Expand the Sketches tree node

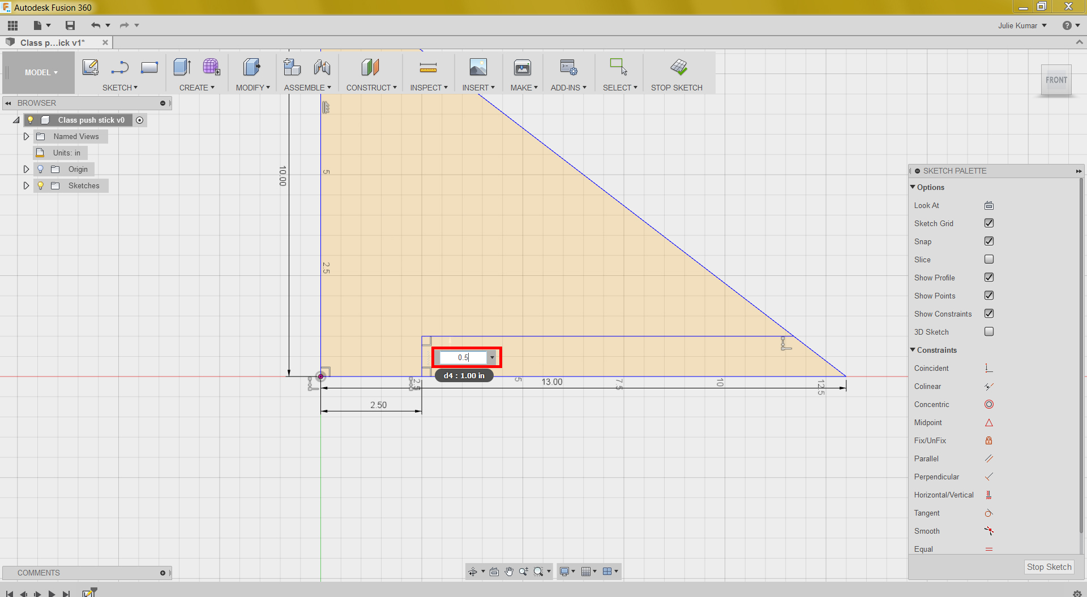tap(26, 185)
